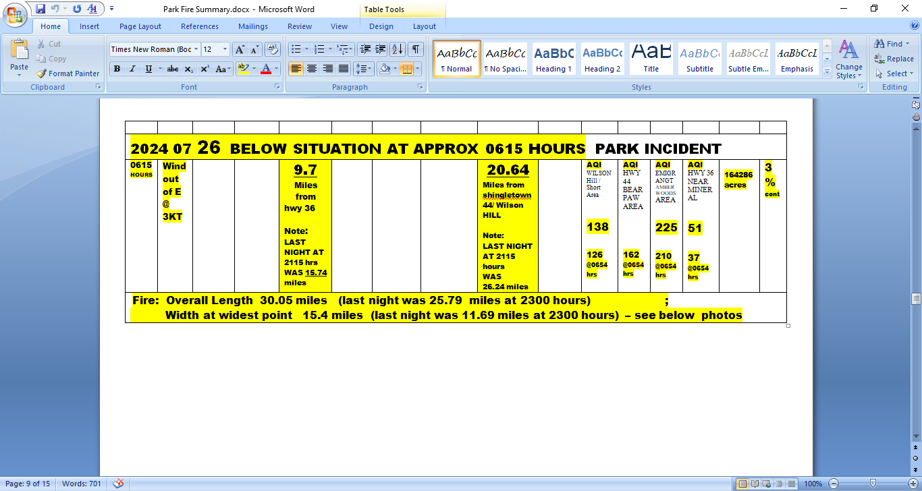Click the Show/Hide paragraph marks icon
This screenshot has height=491, width=922.
click(416, 49)
